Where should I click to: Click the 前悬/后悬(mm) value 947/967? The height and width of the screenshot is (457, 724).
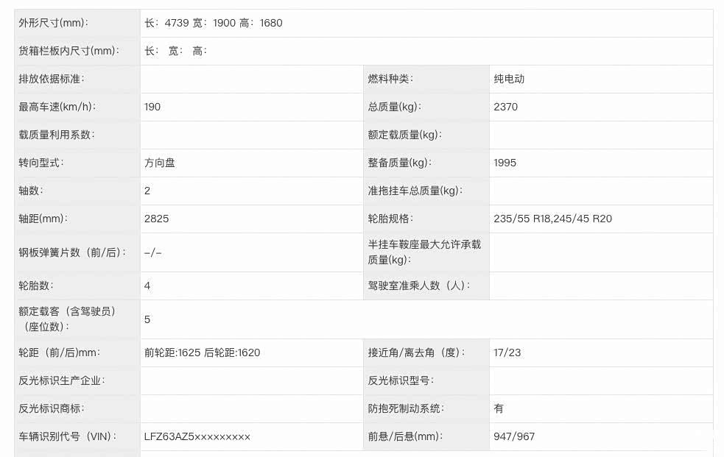click(x=514, y=436)
